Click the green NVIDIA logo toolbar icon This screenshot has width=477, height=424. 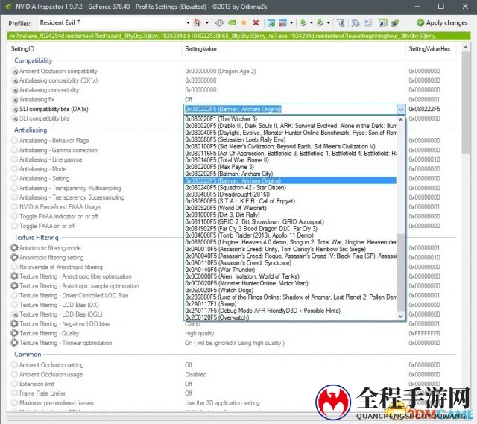point(232,22)
